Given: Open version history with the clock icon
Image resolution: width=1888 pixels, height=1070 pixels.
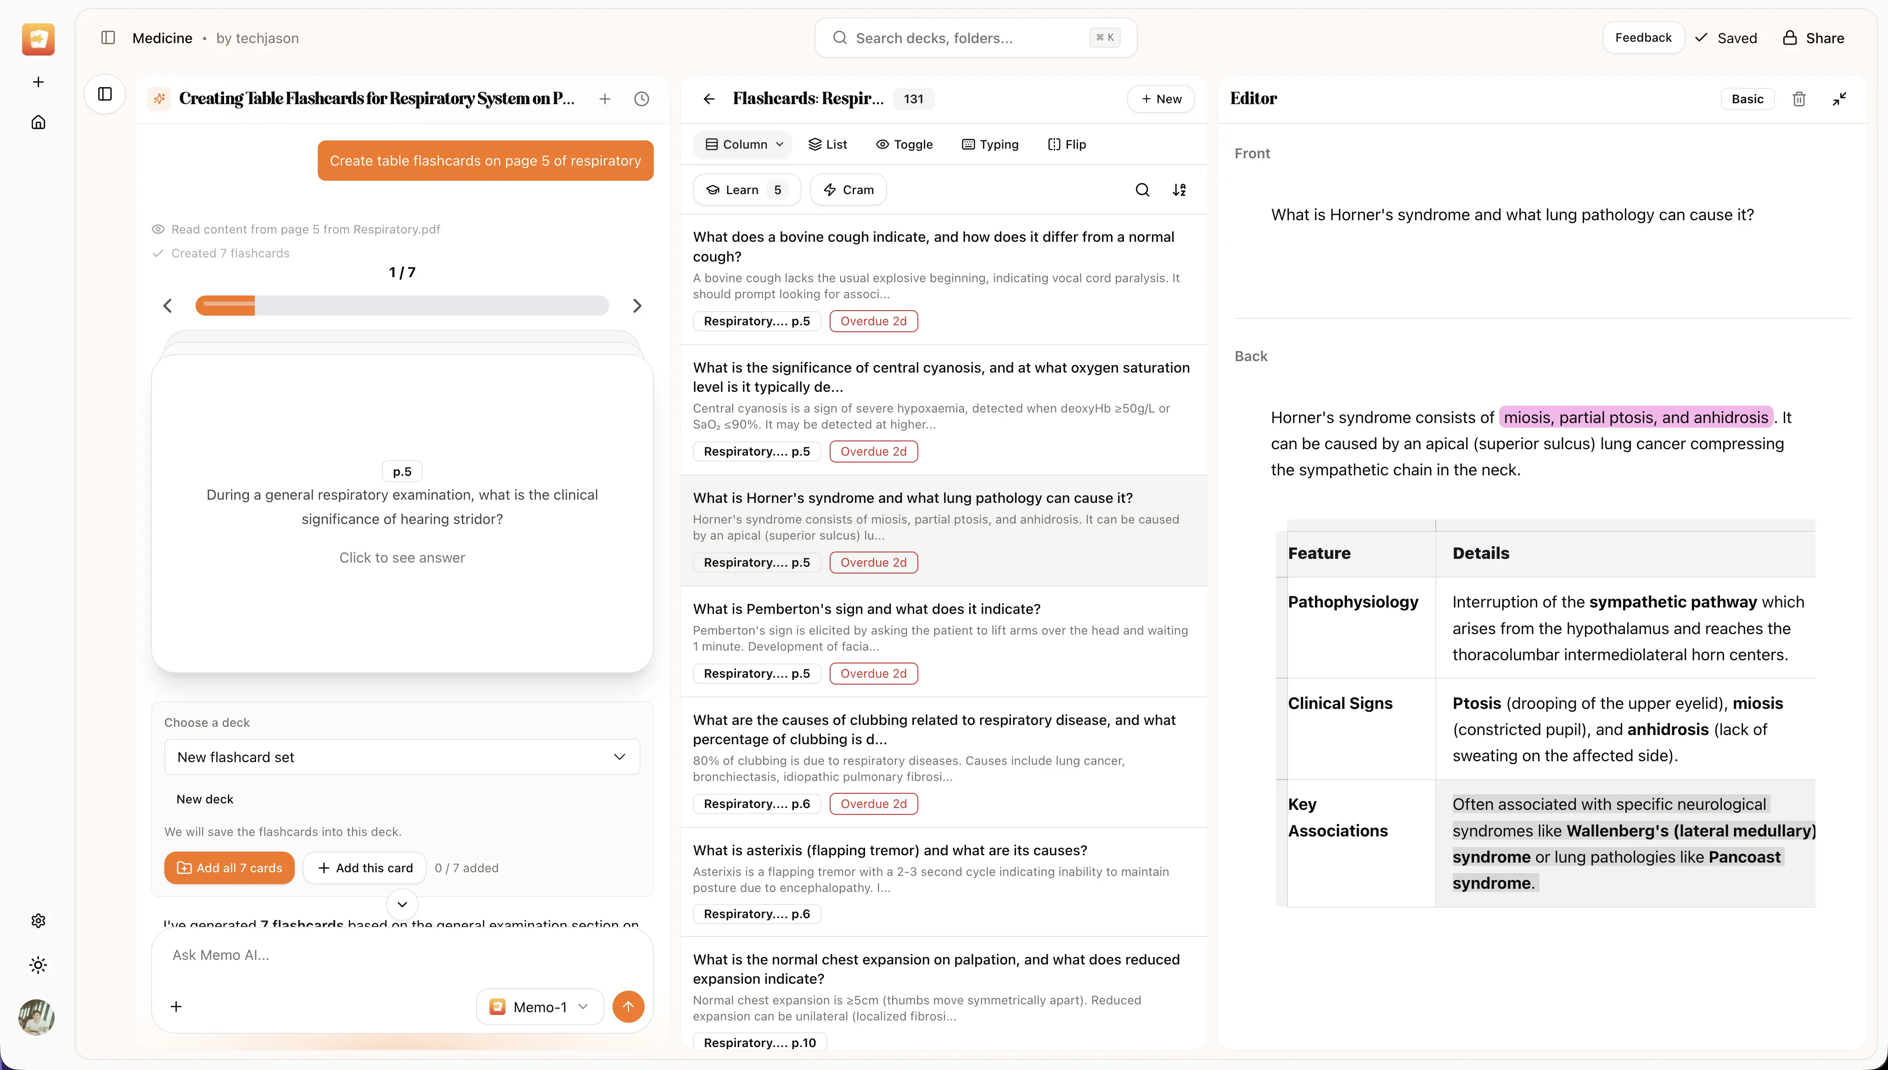Looking at the screenshot, I should coord(641,98).
